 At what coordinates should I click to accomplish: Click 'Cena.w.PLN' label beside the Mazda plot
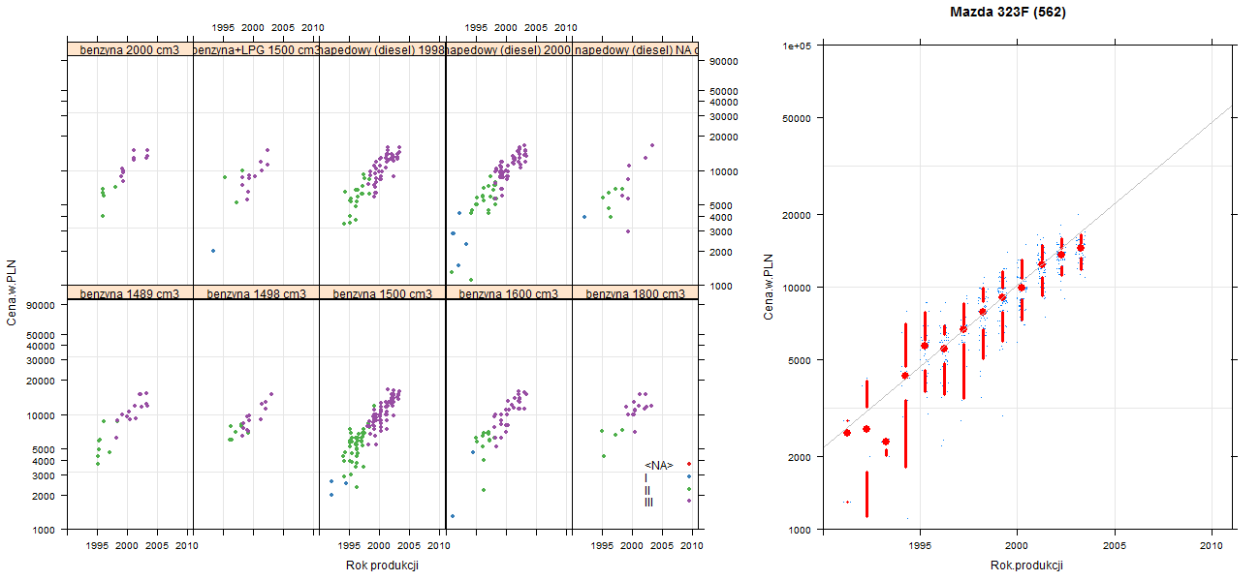768,287
